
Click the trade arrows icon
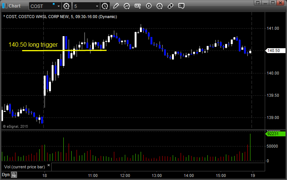click(170, 6)
